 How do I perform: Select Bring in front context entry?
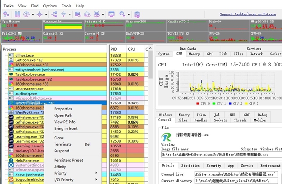click(x=66, y=128)
